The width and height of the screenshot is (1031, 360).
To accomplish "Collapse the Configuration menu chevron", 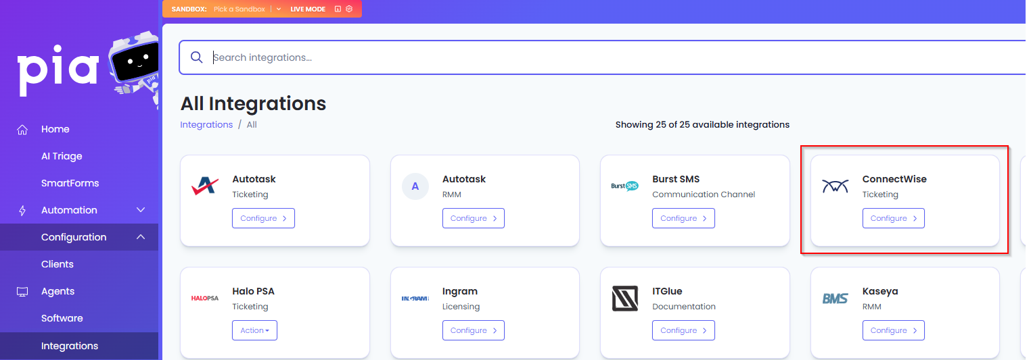I will [141, 237].
